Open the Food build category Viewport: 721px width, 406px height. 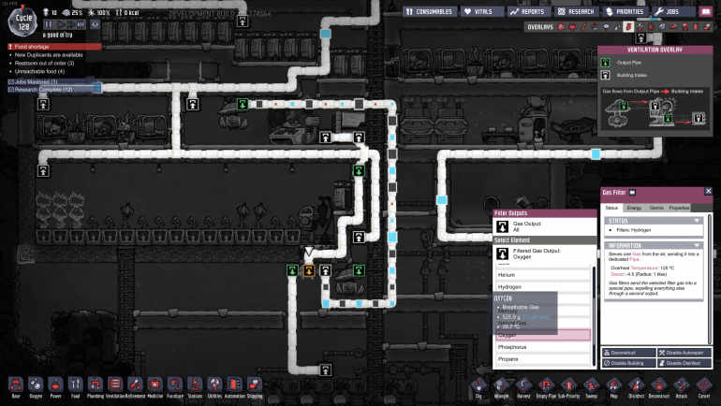tap(76, 387)
